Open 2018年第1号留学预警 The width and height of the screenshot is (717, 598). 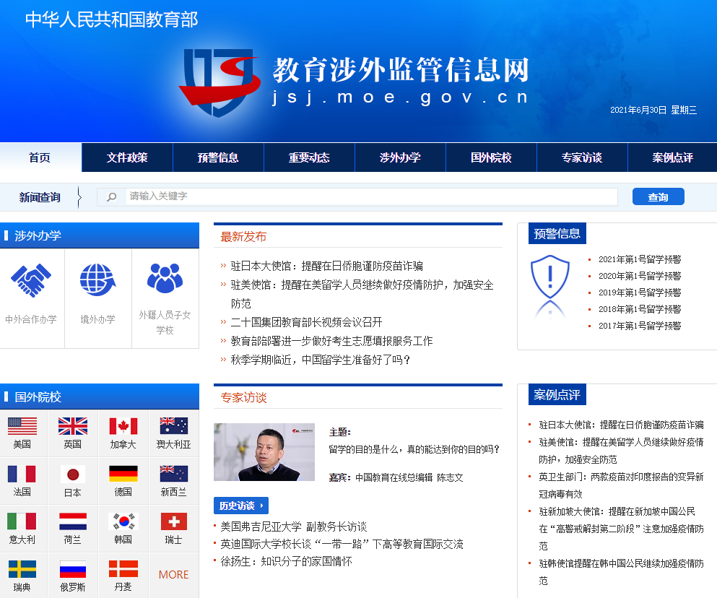(640, 309)
